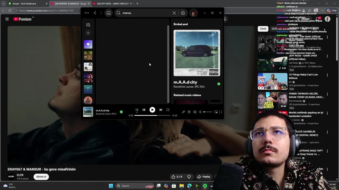
Task: Open options for YEMEK YAPMAYA GELDİK video
Action: (327, 94)
